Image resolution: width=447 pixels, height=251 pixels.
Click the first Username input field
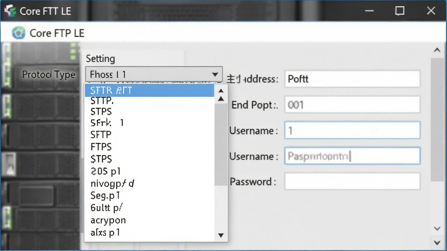pyautogui.click(x=352, y=130)
